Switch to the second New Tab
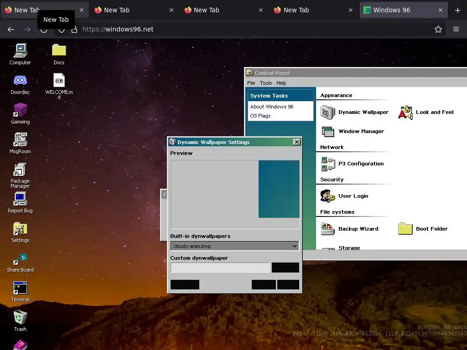 (135, 10)
